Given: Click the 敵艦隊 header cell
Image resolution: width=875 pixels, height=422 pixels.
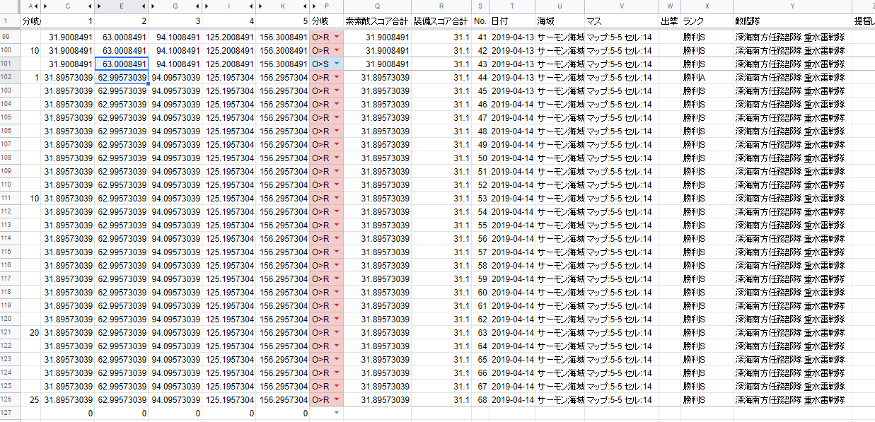Looking at the screenshot, I should tap(792, 21).
